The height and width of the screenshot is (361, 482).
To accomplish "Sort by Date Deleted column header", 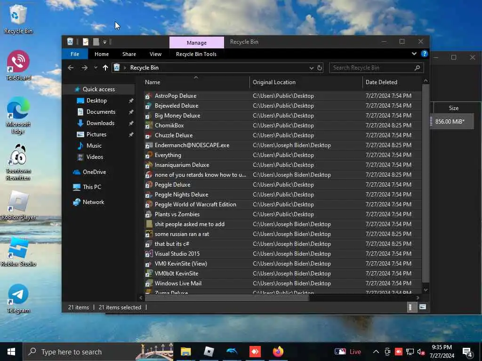I will (x=393, y=82).
